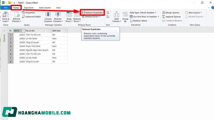Click the Split Column icon
The height and width of the screenshot is (120, 214).
[x=116, y=14]
